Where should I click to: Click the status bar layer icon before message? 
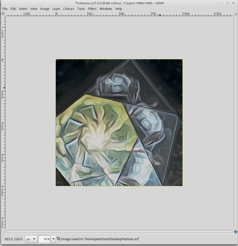click(x=59, y=239)
